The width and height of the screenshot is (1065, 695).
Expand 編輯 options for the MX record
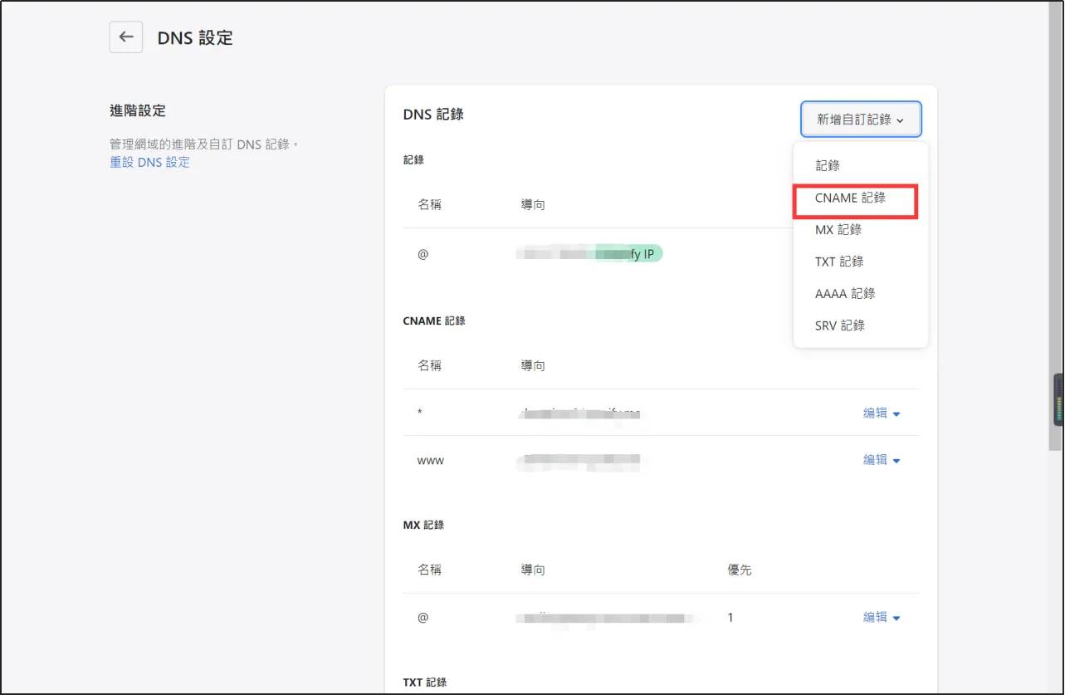coord(882,617)
